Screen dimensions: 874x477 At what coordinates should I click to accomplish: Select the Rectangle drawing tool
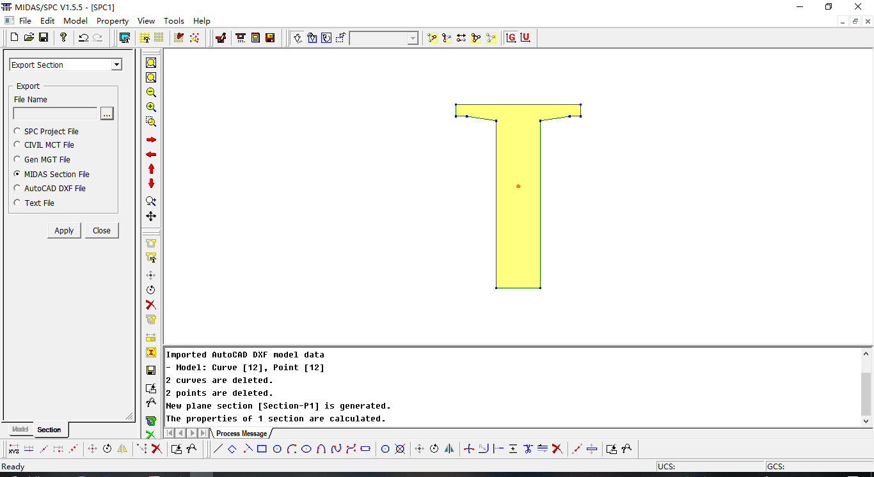pos(262,449)
